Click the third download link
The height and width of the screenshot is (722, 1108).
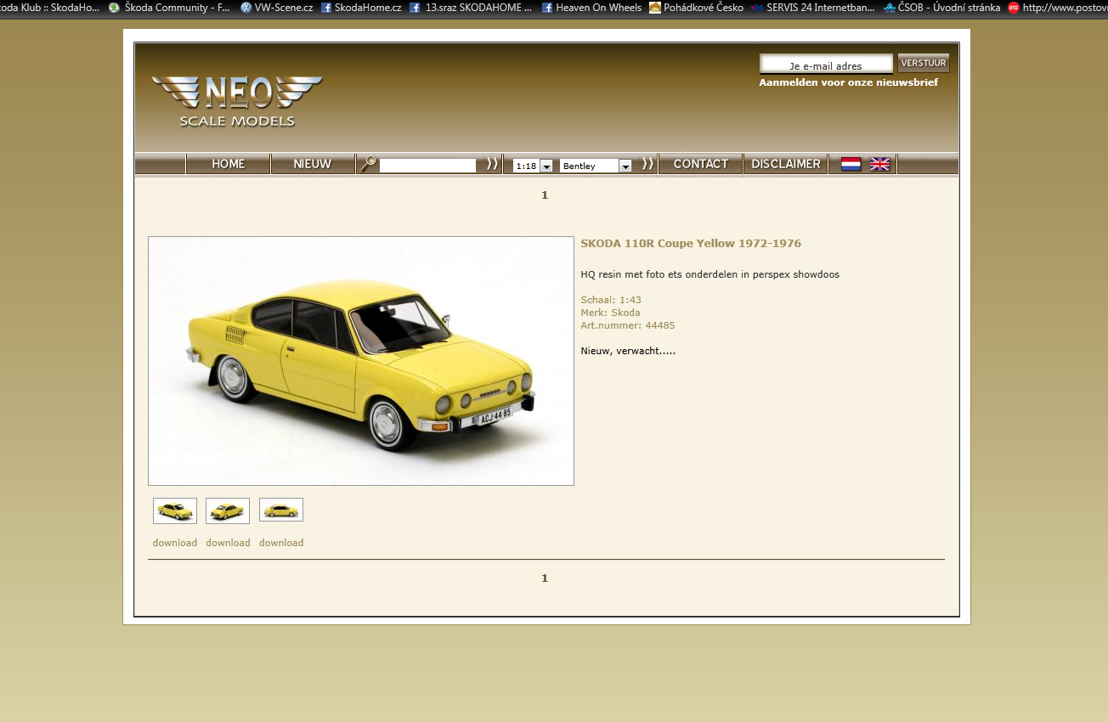pyautogui.click(x=281, y=543)
